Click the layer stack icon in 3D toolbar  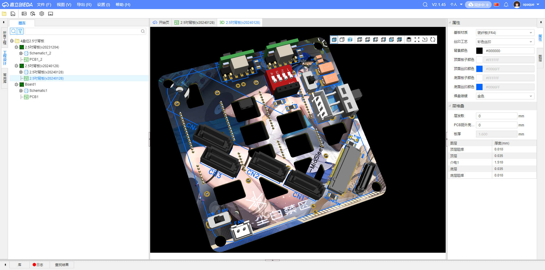coord(409,40)
